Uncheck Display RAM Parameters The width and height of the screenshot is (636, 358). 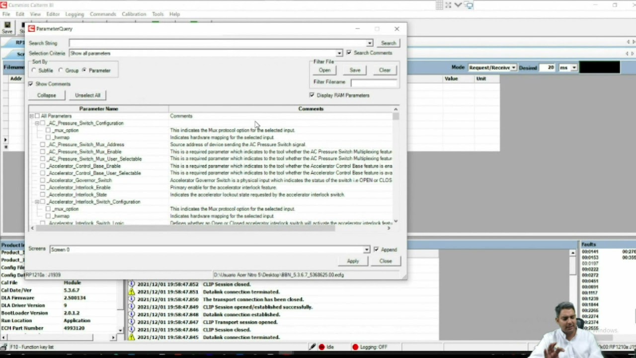pyautogui.click(x=312, y=95)
